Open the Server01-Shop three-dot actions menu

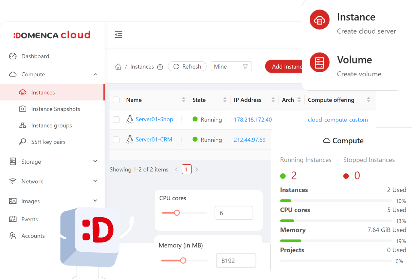pyautogui.click(x=181, y=119)
